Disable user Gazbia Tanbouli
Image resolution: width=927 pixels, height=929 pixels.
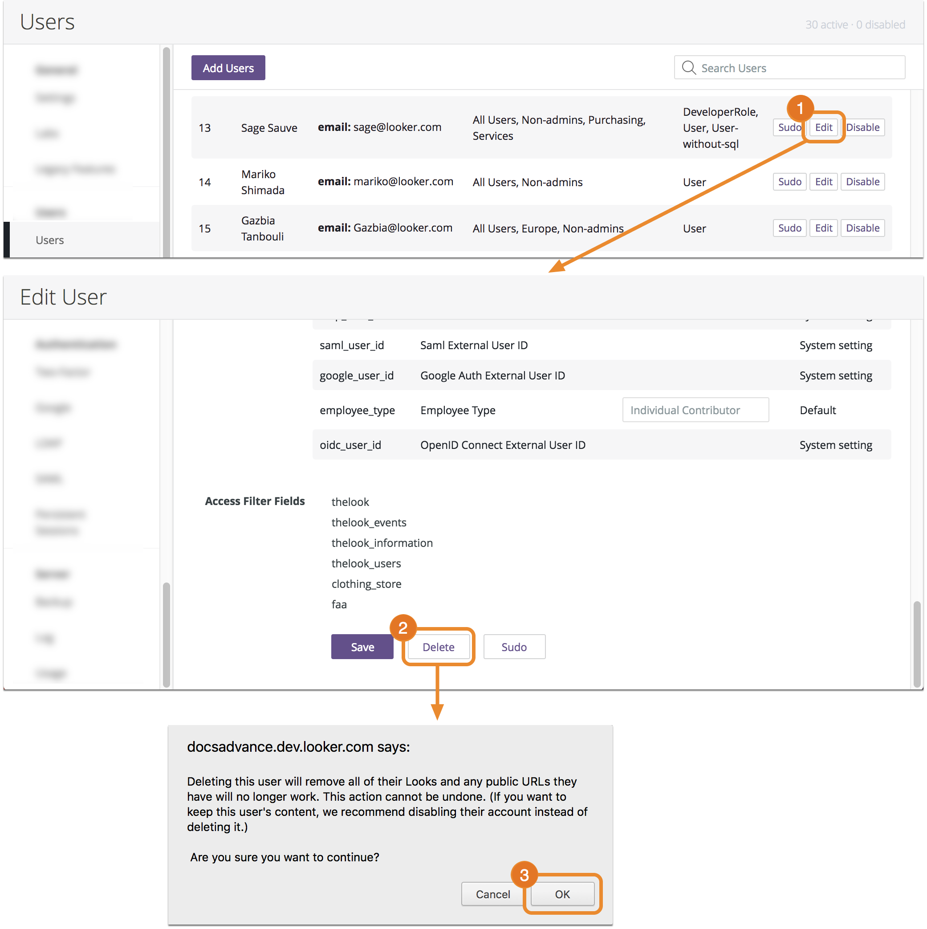pos(862,228)
